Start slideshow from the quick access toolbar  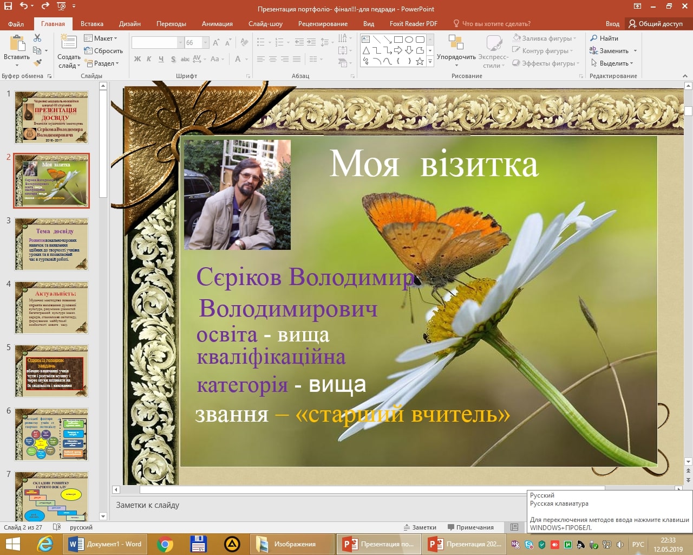point(61,6)
